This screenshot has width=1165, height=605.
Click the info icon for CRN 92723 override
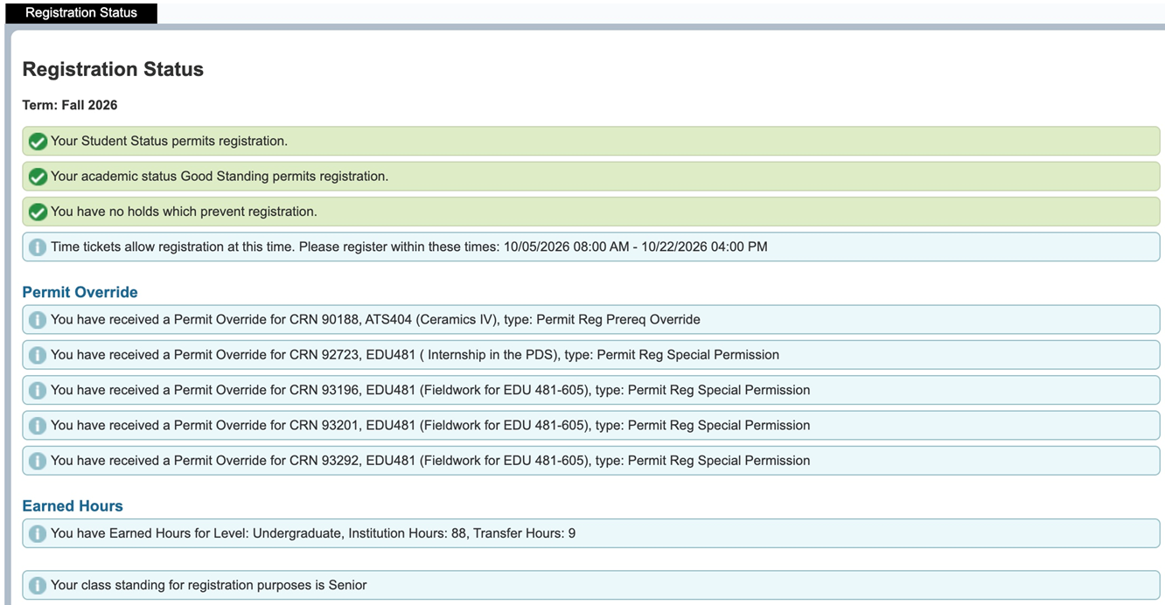click(x=38, y=355)
